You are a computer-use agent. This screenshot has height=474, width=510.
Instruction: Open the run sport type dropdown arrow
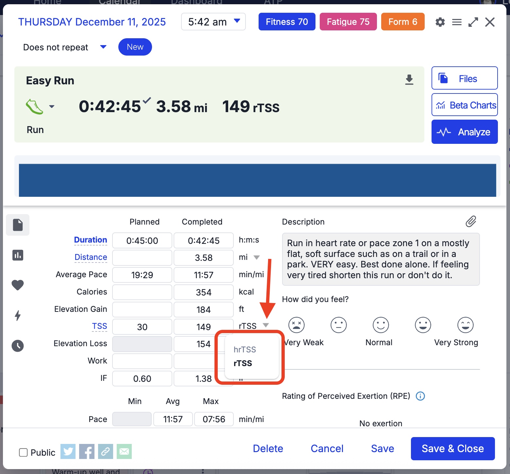(x=52, y=107)
